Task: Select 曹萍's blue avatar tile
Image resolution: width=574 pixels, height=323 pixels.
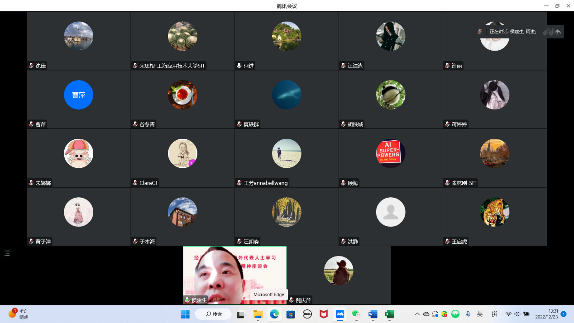Action: coord(78,95)
